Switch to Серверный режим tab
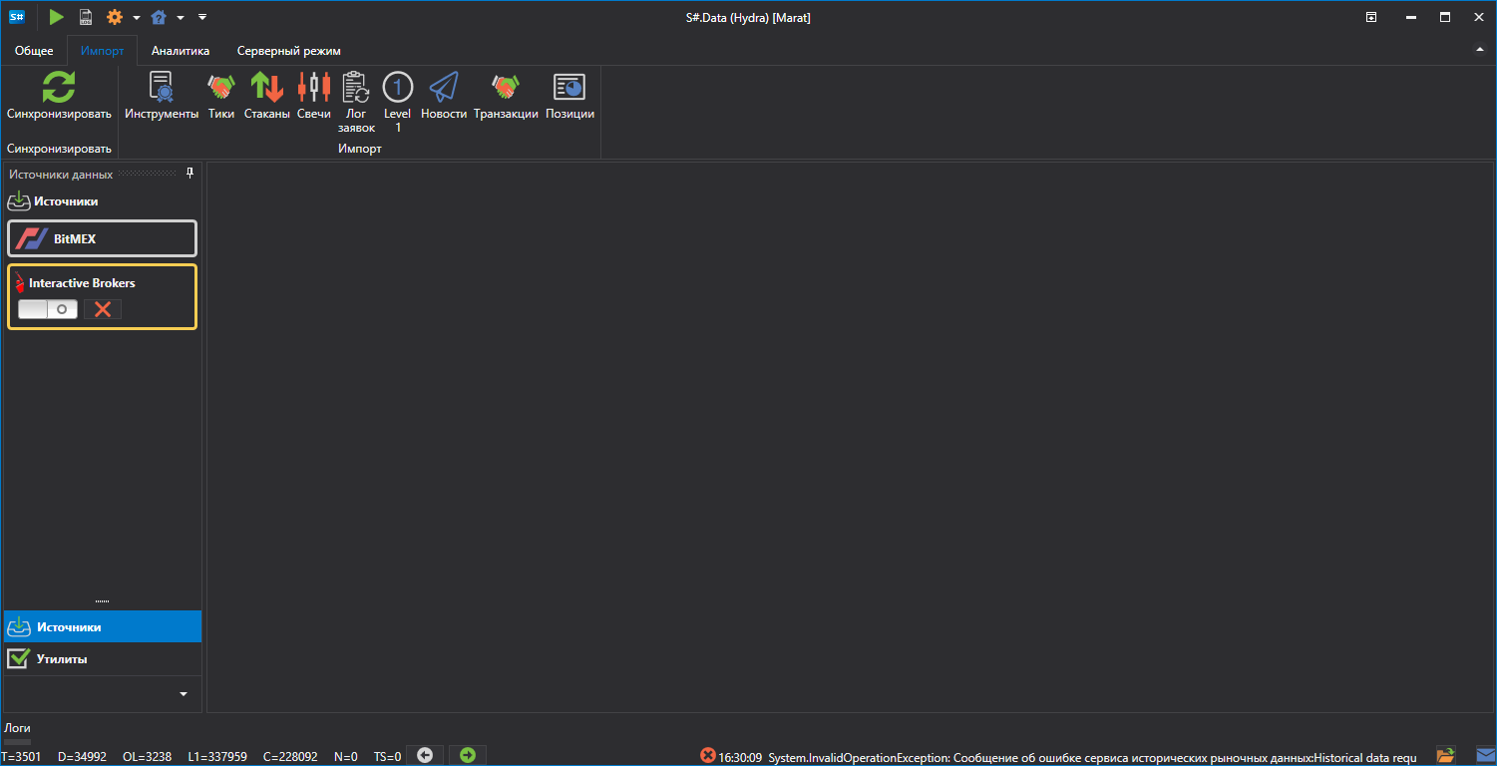Viewport: 1497px width, 766px height. [289, 51]
